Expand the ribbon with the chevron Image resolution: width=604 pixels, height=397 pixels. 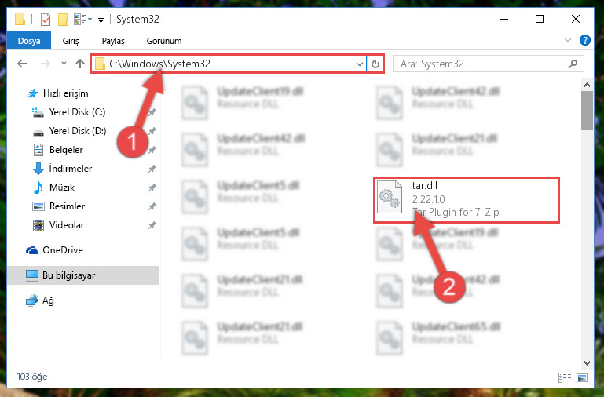567,40
